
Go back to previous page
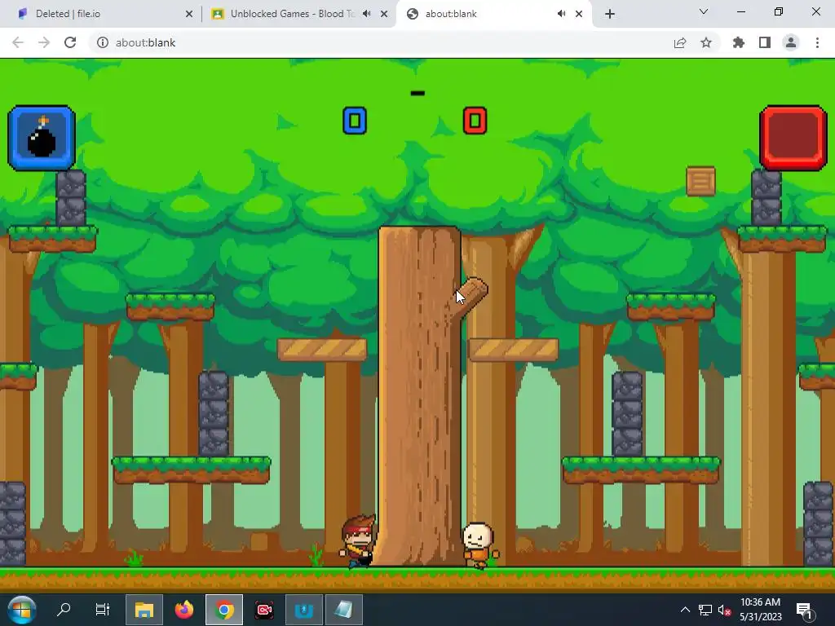(18, 42)
